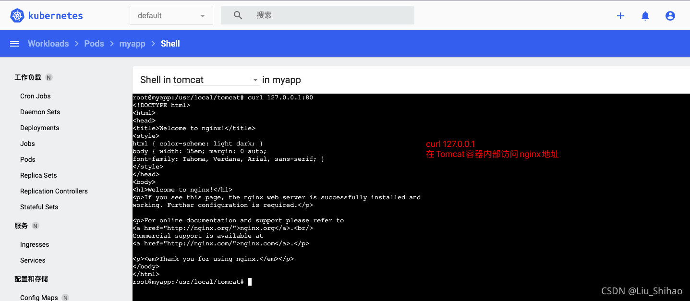
Task: Open Replica Sets in sidebar
Action: click(x=38, y=175)
